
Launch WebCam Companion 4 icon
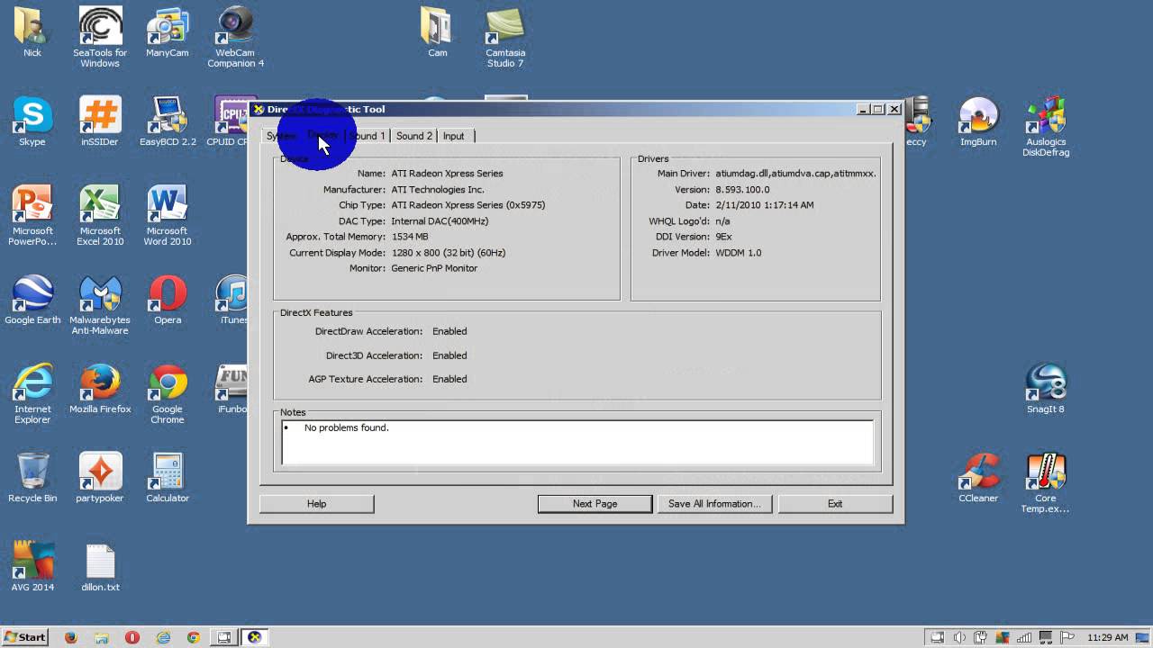tap(235, 37)
